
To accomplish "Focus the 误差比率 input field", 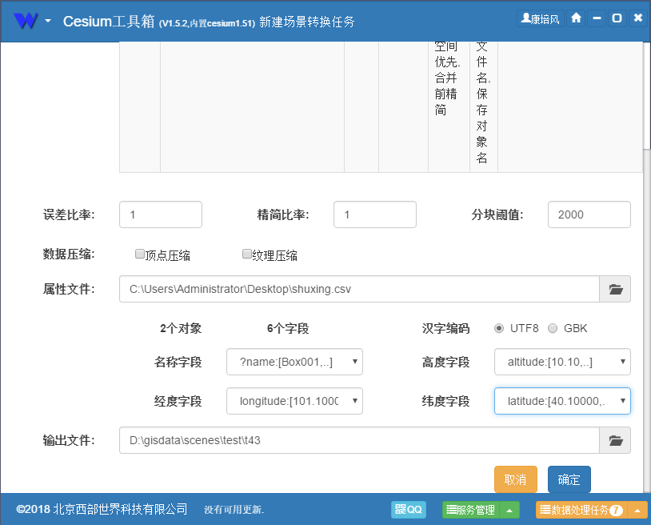I will (x=161, y=214).
